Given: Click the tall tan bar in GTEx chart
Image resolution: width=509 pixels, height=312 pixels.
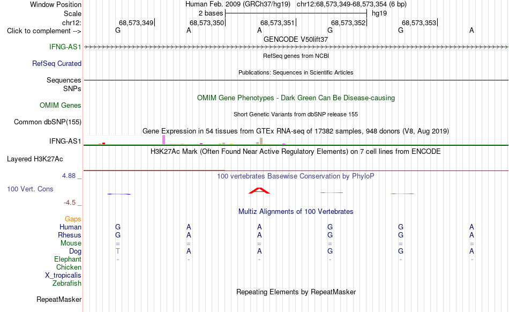Looking at the screenshot, I should click(x=261, y=141).
